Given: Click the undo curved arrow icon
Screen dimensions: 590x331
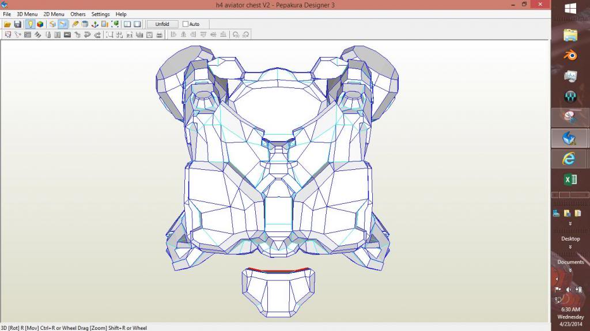Looking at the screenshot, I should tap(88, 35).
